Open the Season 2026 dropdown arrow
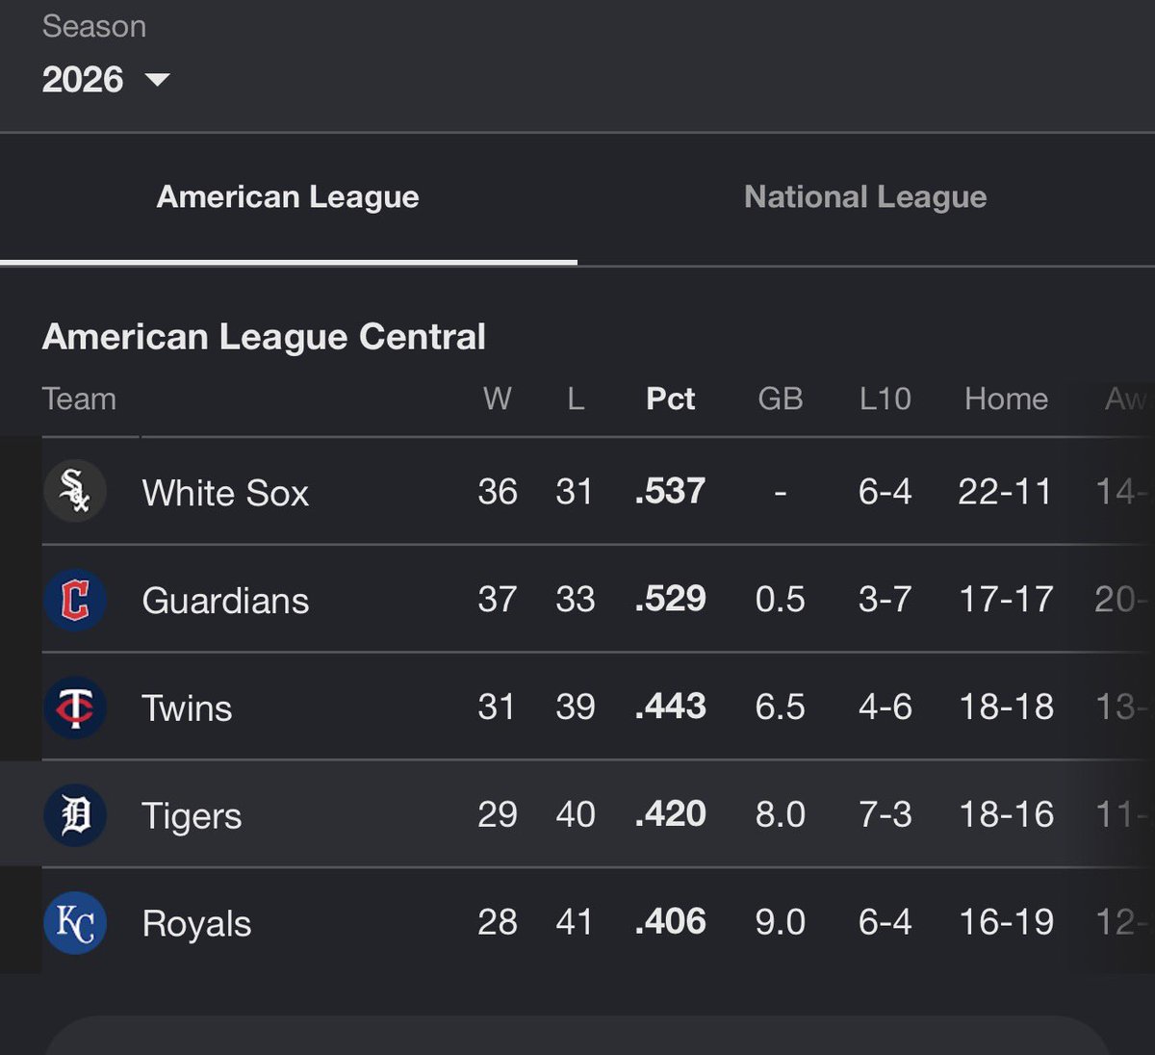 coord(157,80)
